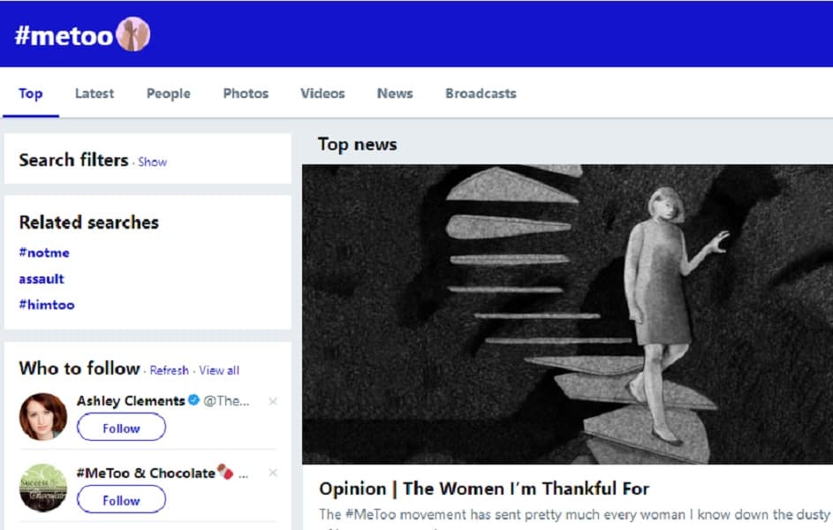Select the Photos tab
Viewport: 833px width, 530px height.
click(246, 94)
